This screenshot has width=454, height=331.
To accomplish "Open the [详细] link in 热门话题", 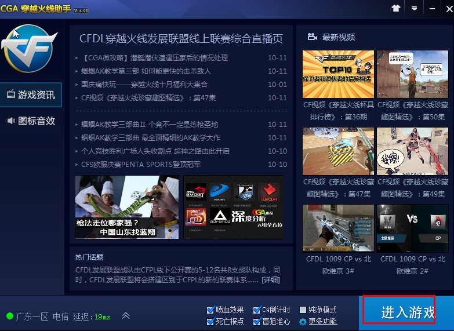I will coord(271,280).
